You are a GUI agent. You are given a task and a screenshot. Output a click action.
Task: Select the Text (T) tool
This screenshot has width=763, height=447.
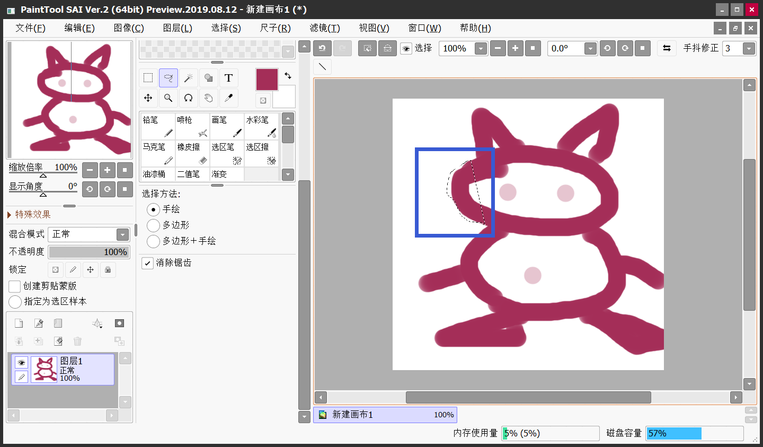click(x=228, y=78)
